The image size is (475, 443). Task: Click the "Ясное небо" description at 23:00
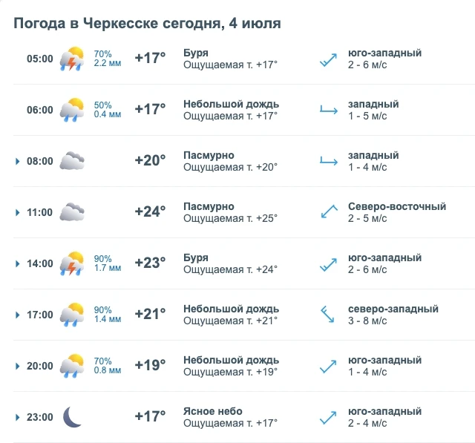(x=213, y=411)
